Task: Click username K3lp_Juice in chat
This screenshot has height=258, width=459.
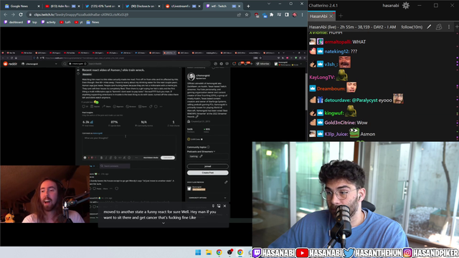Action: tap(336, 134)
